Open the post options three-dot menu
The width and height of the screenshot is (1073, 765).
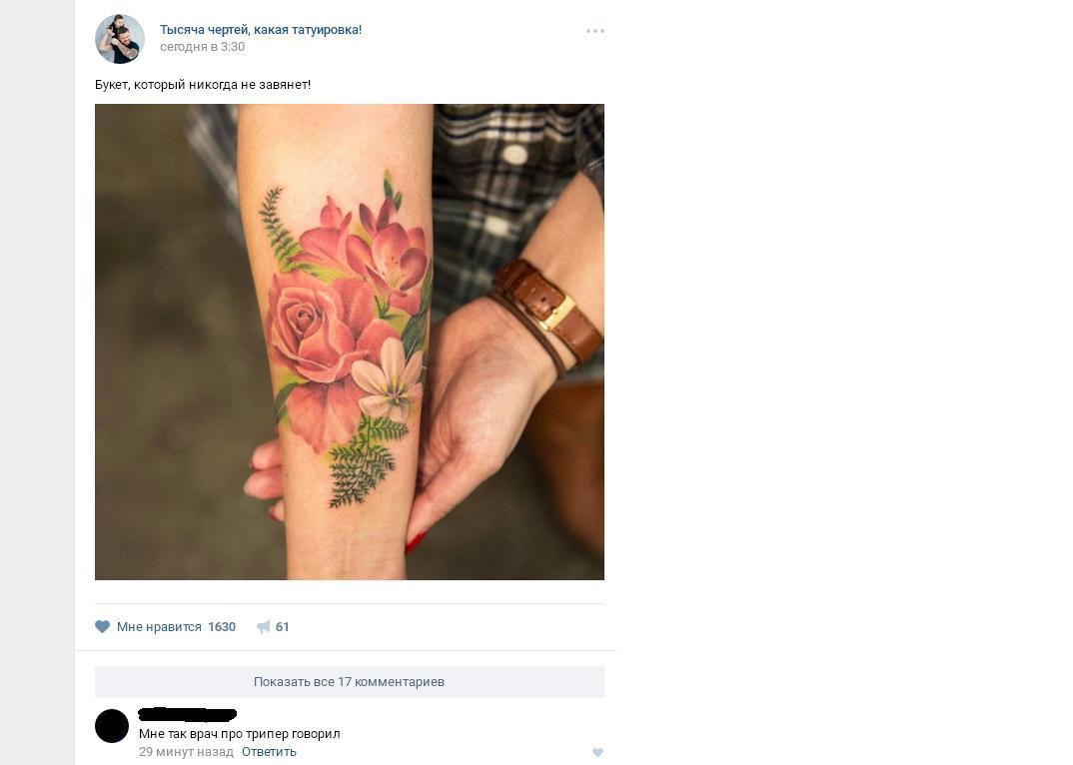(594, 31)
